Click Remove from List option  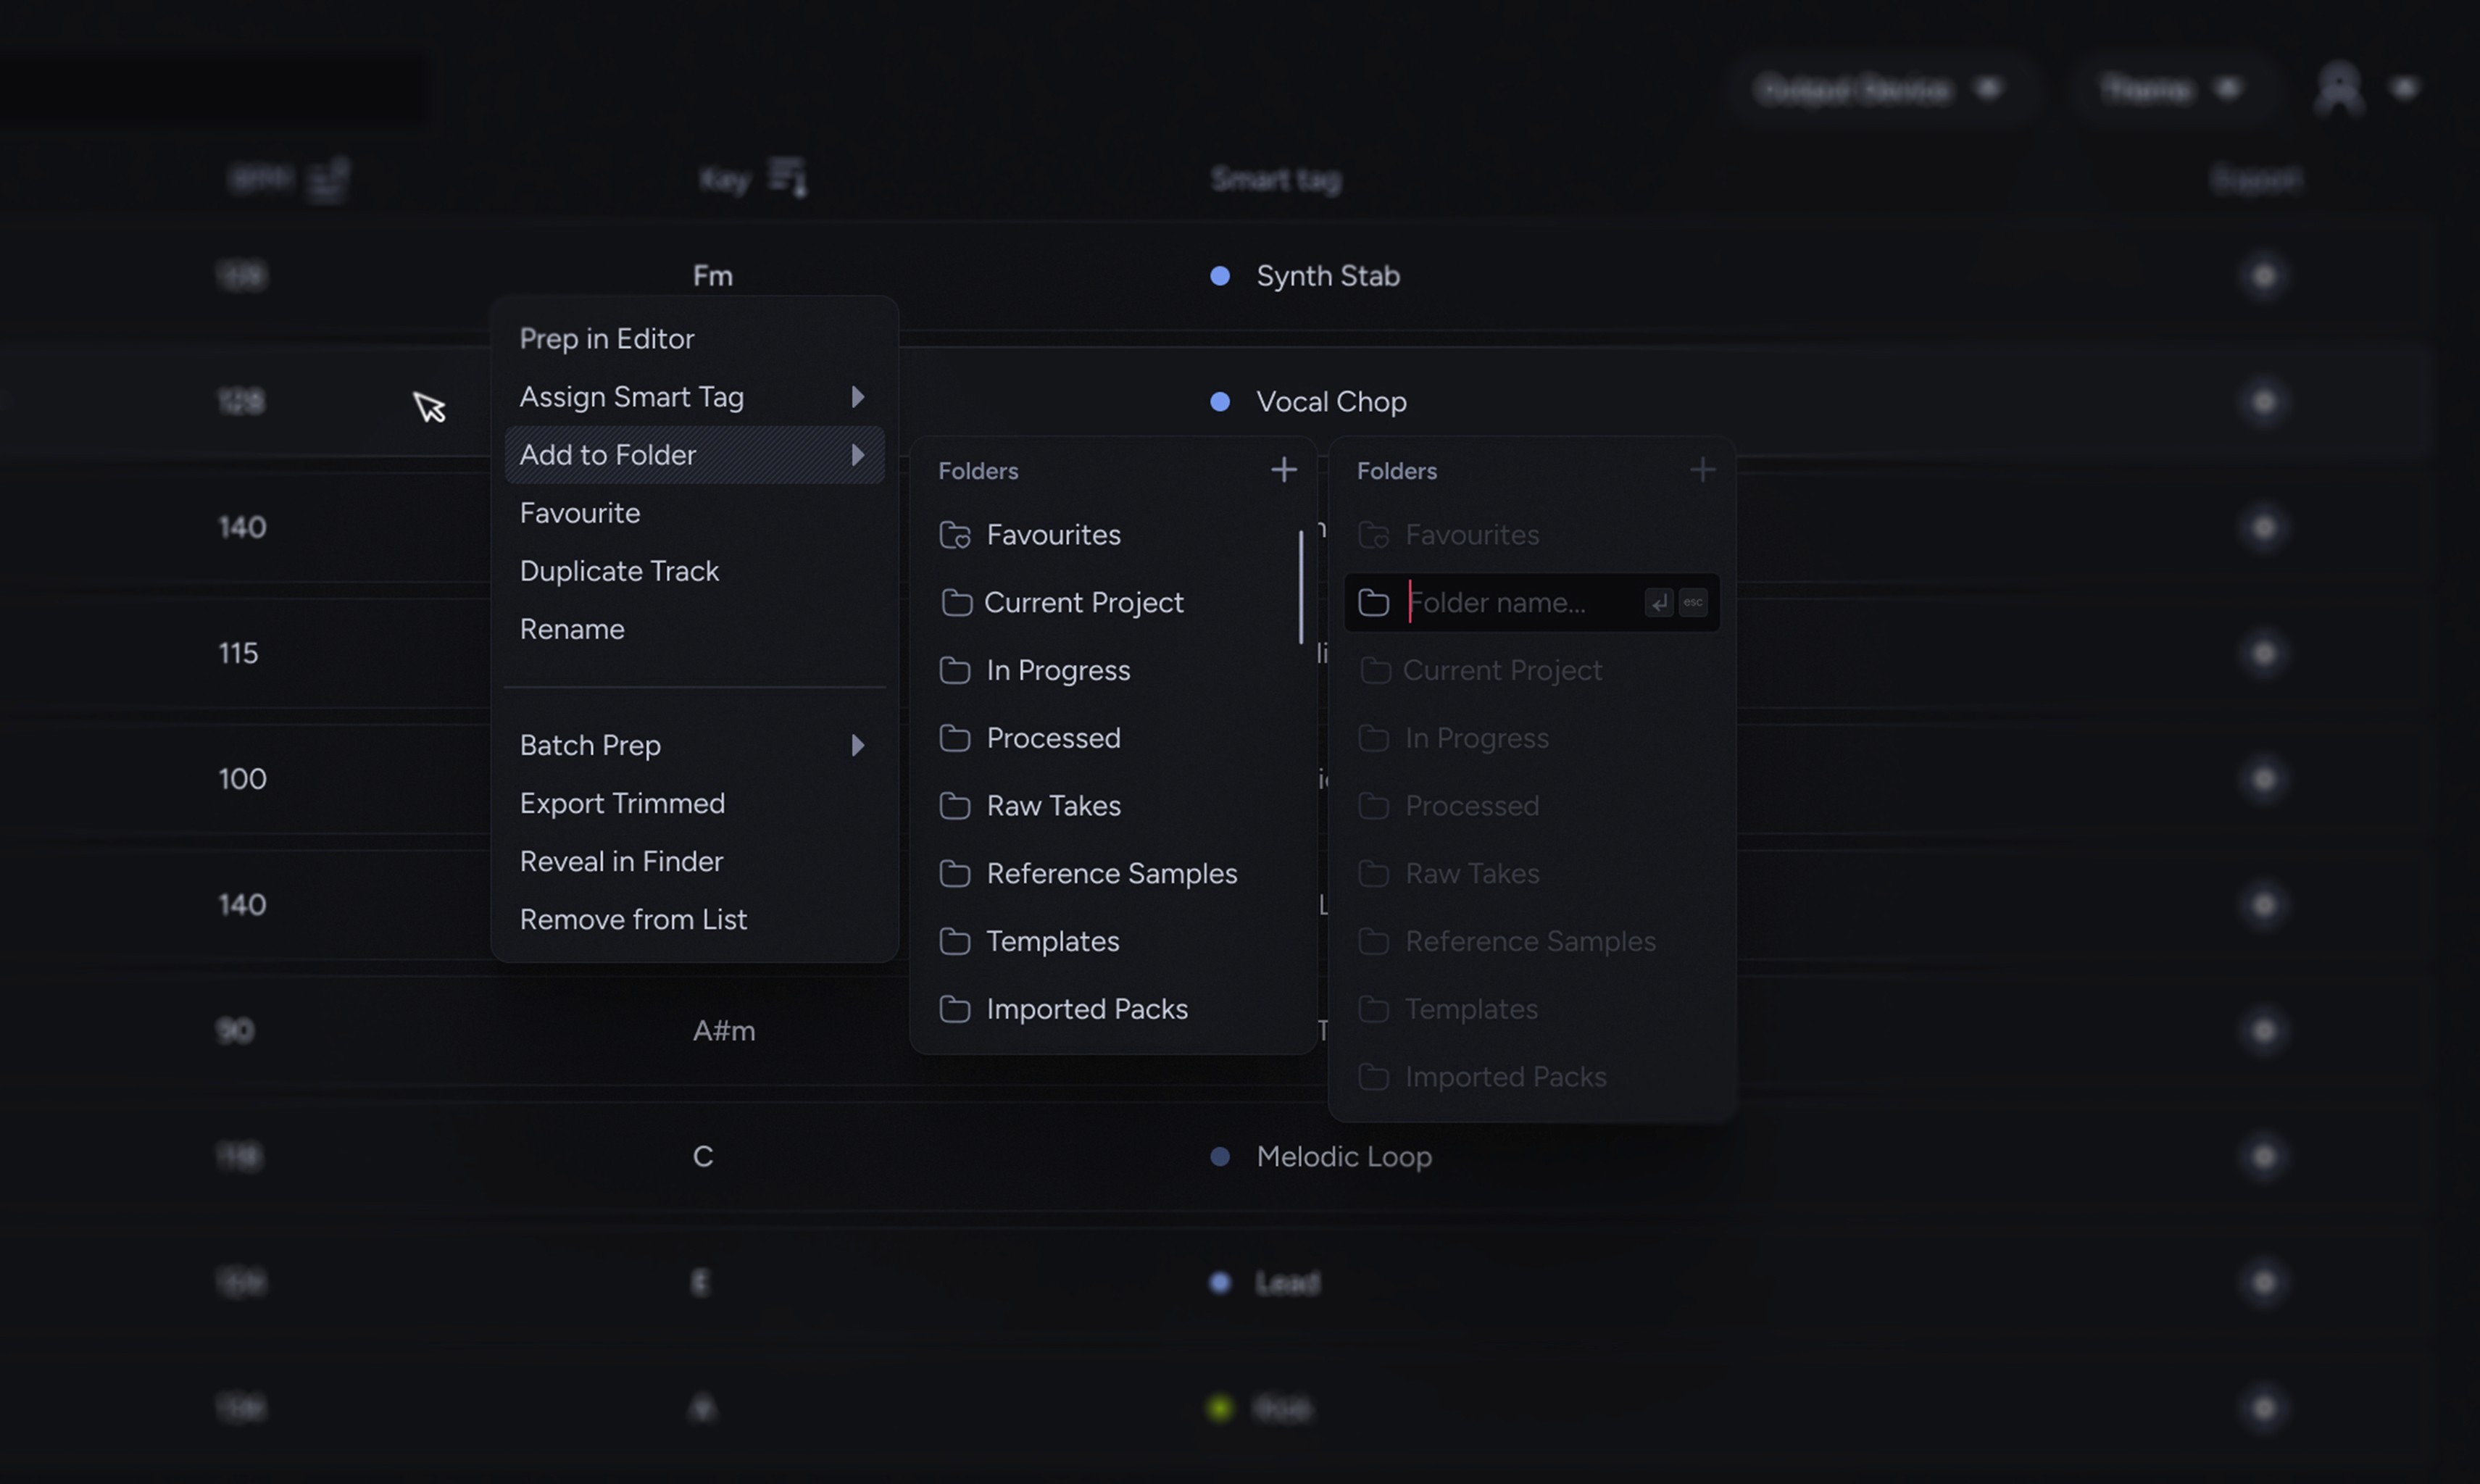pos(633,919)
